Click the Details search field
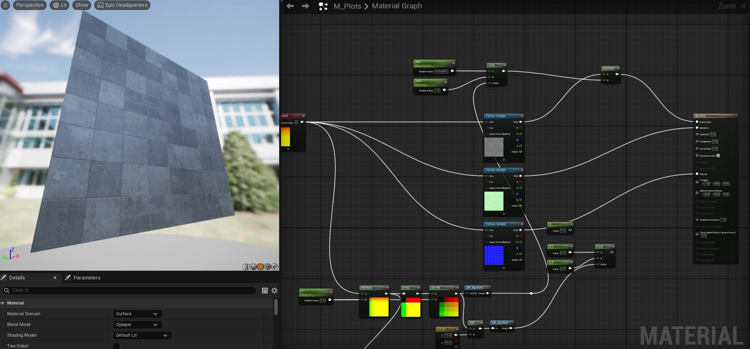Screen dimensions: 750x349 [x=131, y=291]
